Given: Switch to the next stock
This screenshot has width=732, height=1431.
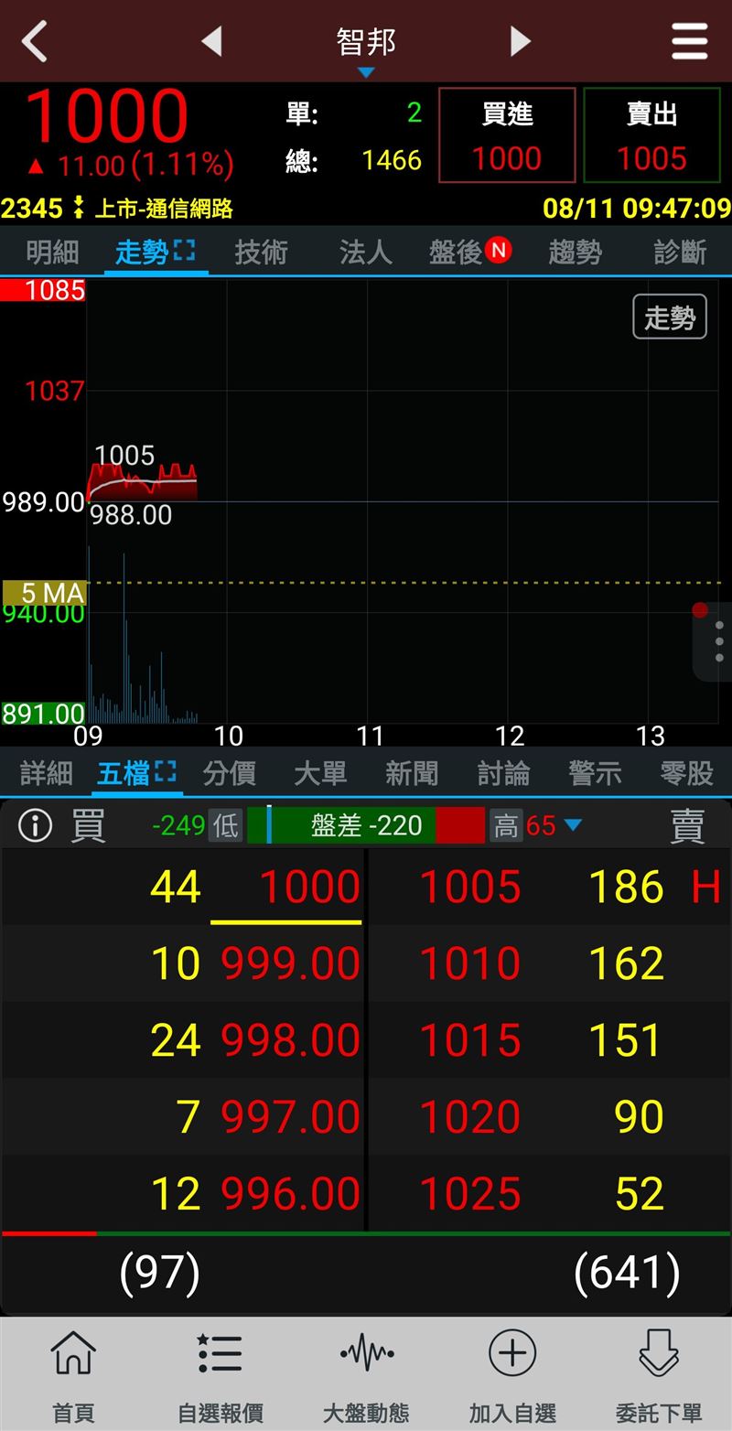Looking at the screenshot, I should tap(520, 41).
